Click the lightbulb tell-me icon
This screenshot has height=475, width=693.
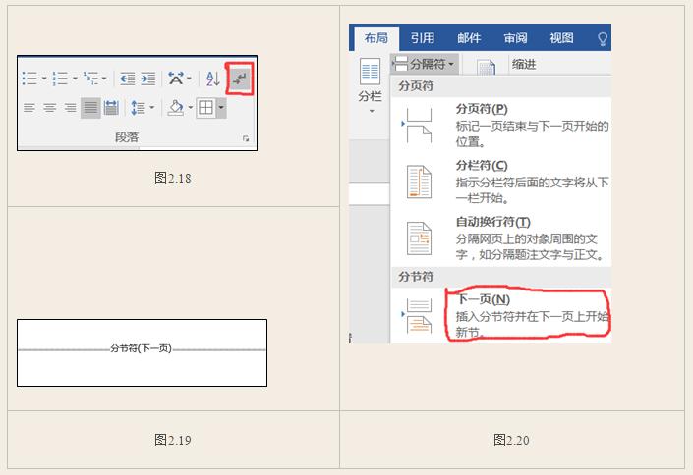coord(603,39)
